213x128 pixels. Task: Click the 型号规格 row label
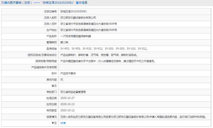[52, 49]
